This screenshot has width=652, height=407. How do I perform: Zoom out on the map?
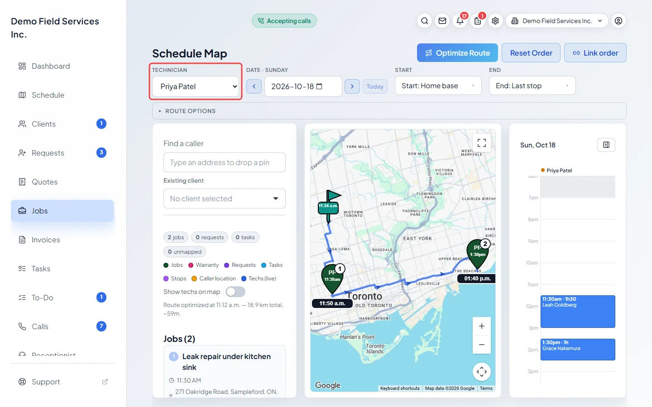tap(482, 345)
